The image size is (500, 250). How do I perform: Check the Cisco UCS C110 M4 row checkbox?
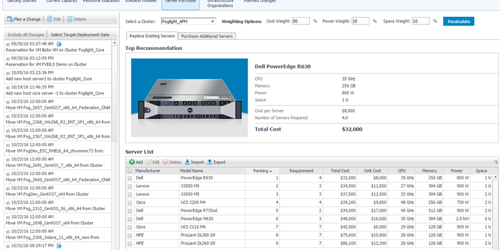[130, 227]
